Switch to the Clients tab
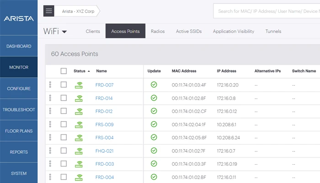320x183 pixels. coord(93,32)
